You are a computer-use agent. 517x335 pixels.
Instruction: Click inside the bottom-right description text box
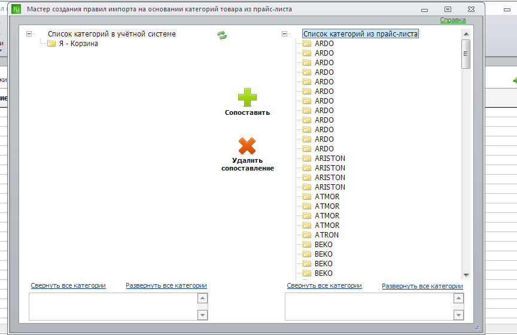coord(369,307)
